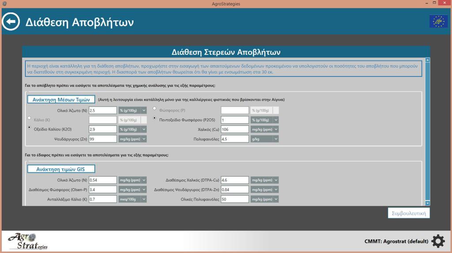Click the empty Φώσφορος (P) input field
The image size is (452, 253).
coord(235,111)
